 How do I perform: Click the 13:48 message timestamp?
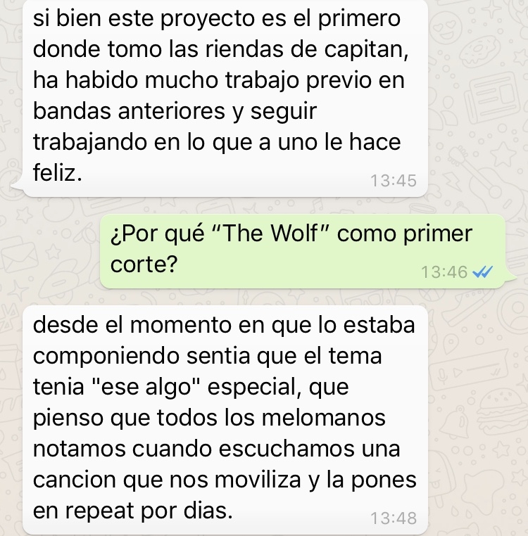pos(394,518)
